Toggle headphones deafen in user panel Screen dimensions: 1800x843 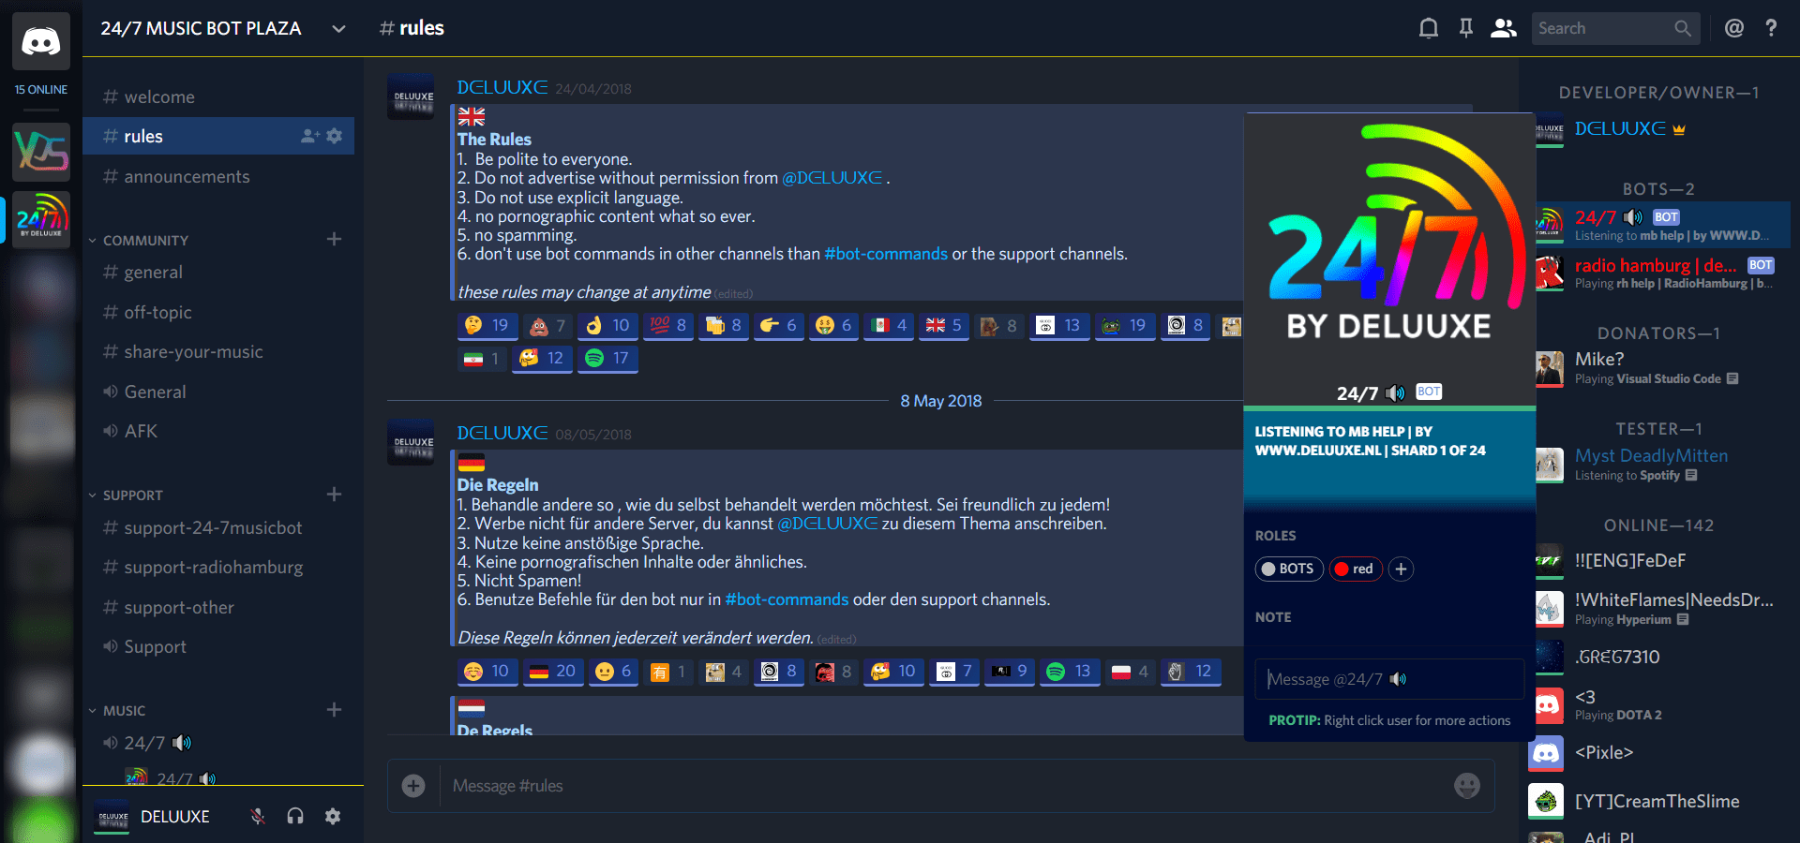(295, 816)
